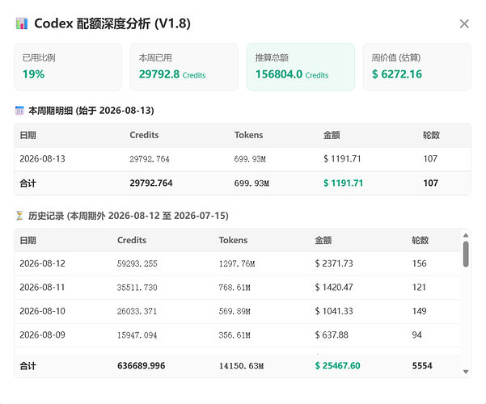Click the $ 1041.33 amount cell
This screenshot has width=486, height=404.
click(x=334, y=311)
